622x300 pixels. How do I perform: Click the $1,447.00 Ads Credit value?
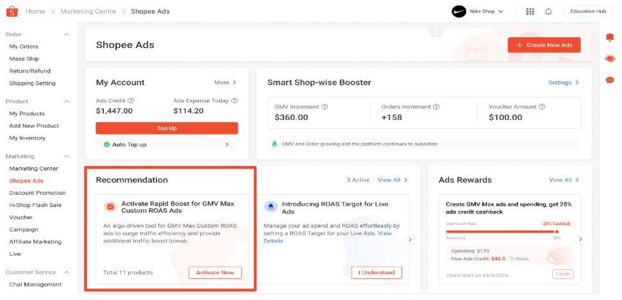(114, 111)
